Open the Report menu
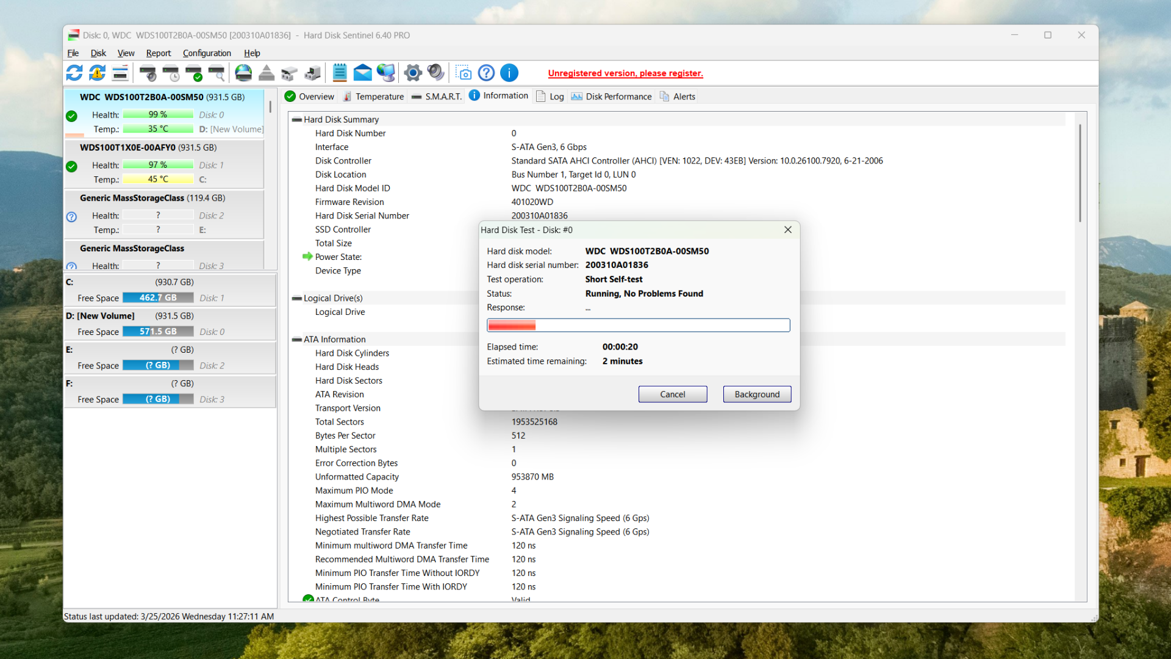This screenshot has width=1171, height=659. [159, 53]
